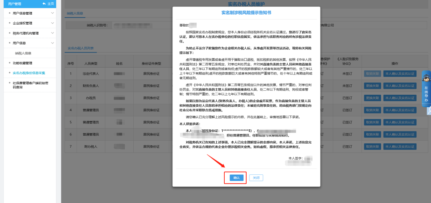Expand the 用户信息管理 menu chevron
Image resolution: width=431 pixels, height=203 pixels.
click(x=53, y=13)
